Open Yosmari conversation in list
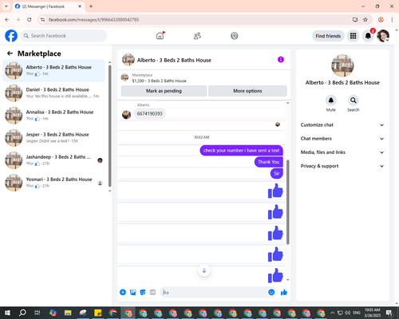 click(x=53, y=183)
